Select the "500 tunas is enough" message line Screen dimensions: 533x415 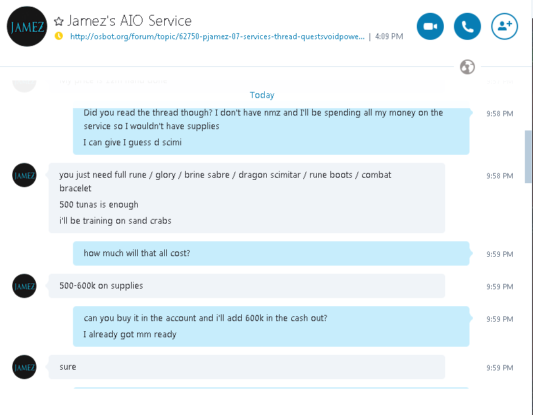99,205
